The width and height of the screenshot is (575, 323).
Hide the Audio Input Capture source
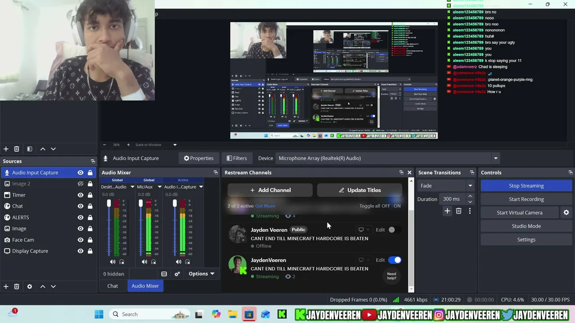click(x=80, y=173)
